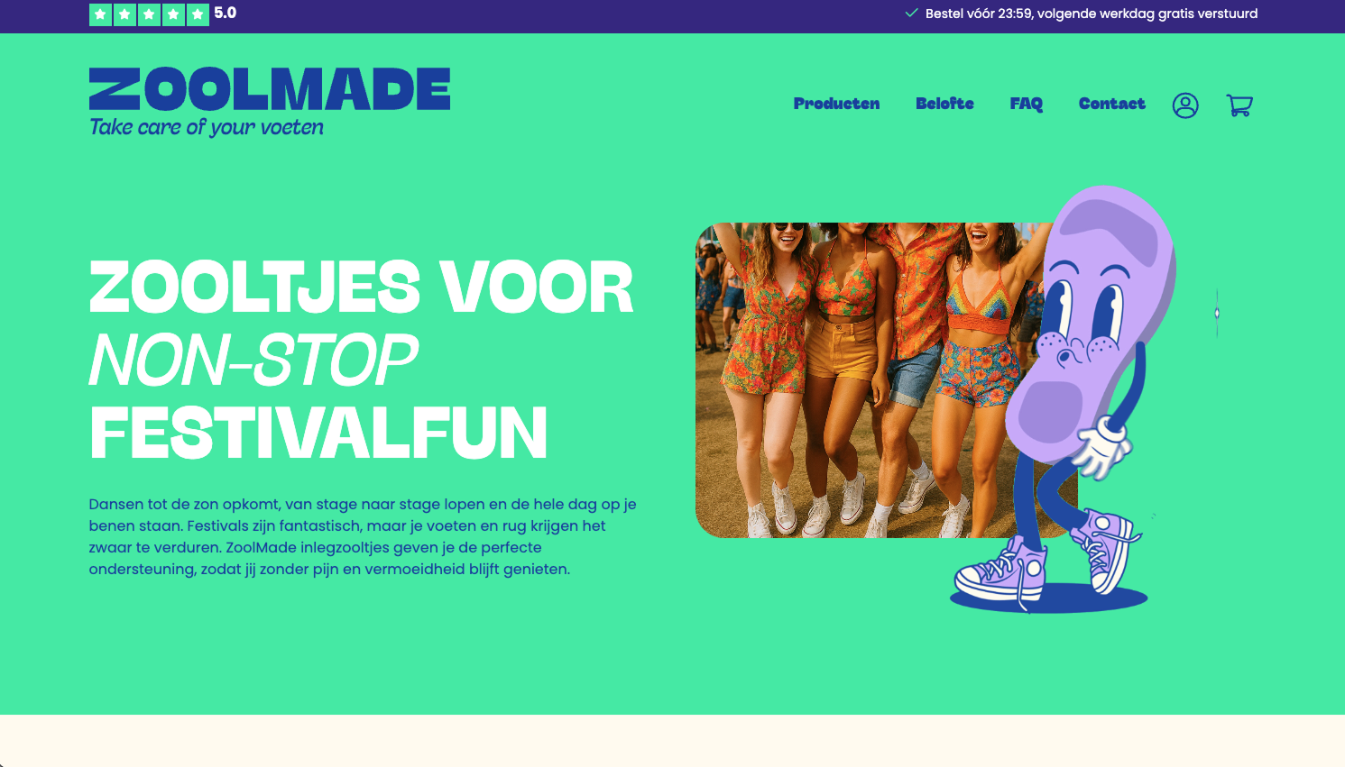Click the 'Bestel vóór 23:59' shipping notice
Image resolution: width=1345 pixels, height=767 pixels.
point(1091,14)
